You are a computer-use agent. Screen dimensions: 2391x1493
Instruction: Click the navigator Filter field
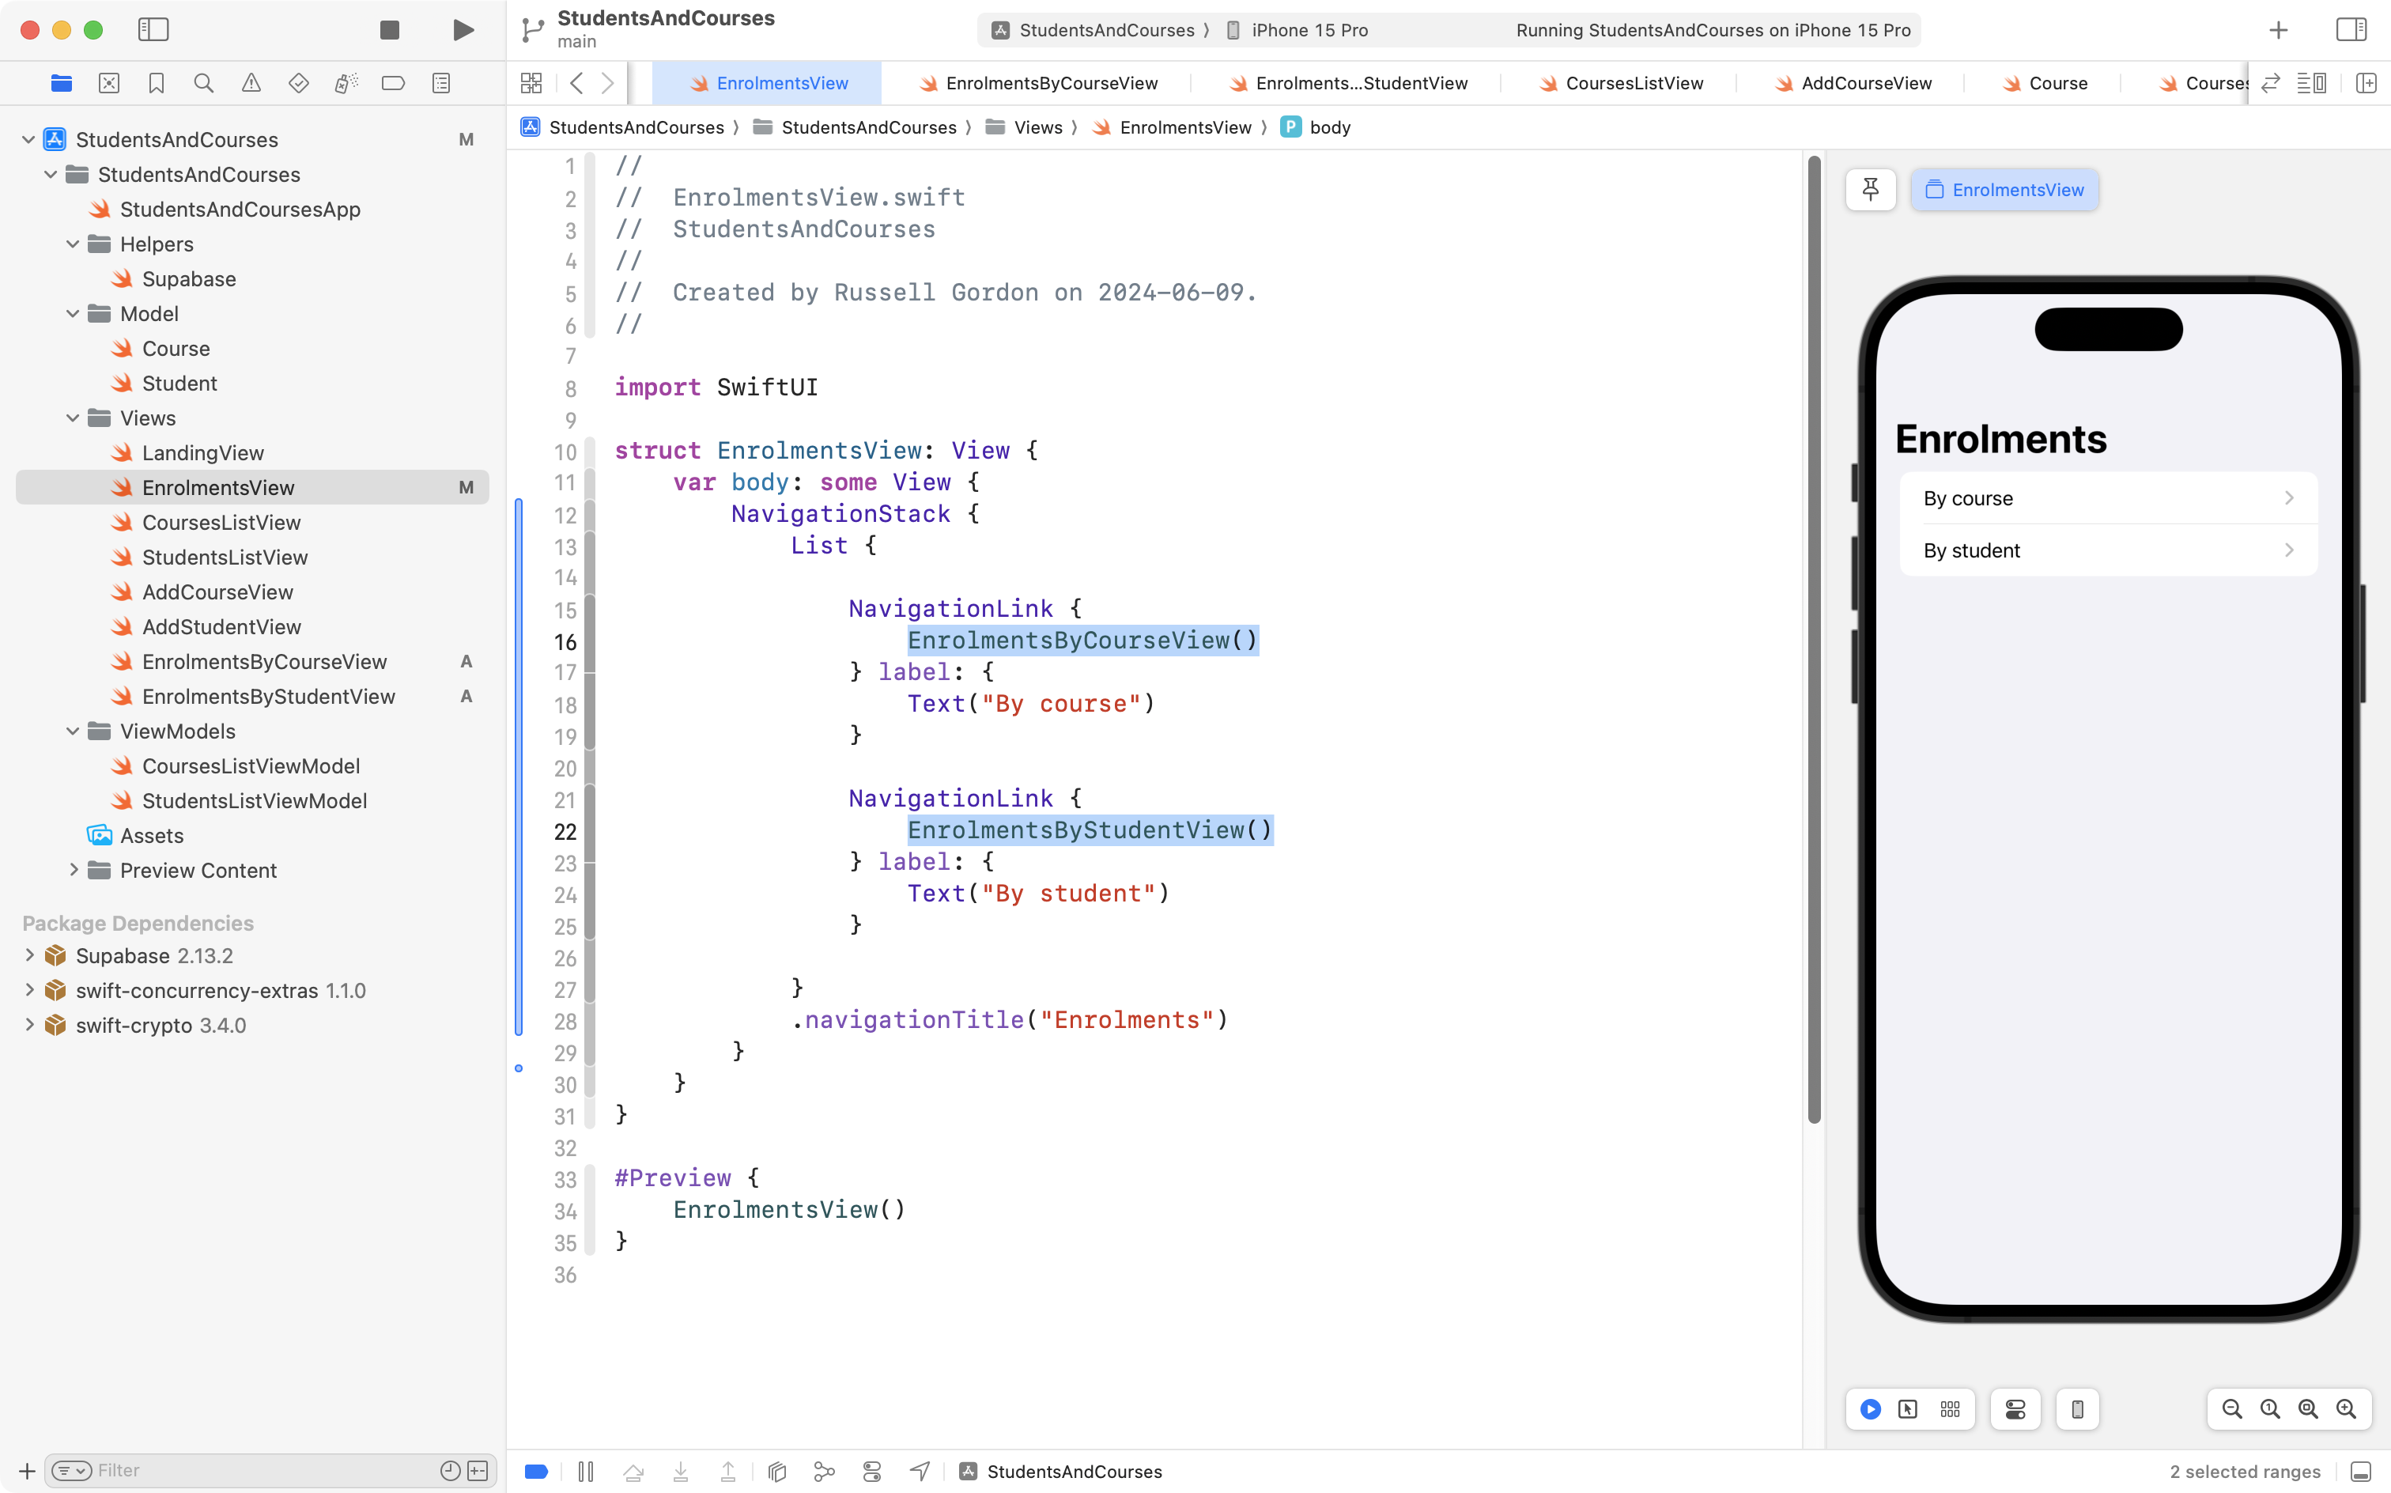[266, 1470]
